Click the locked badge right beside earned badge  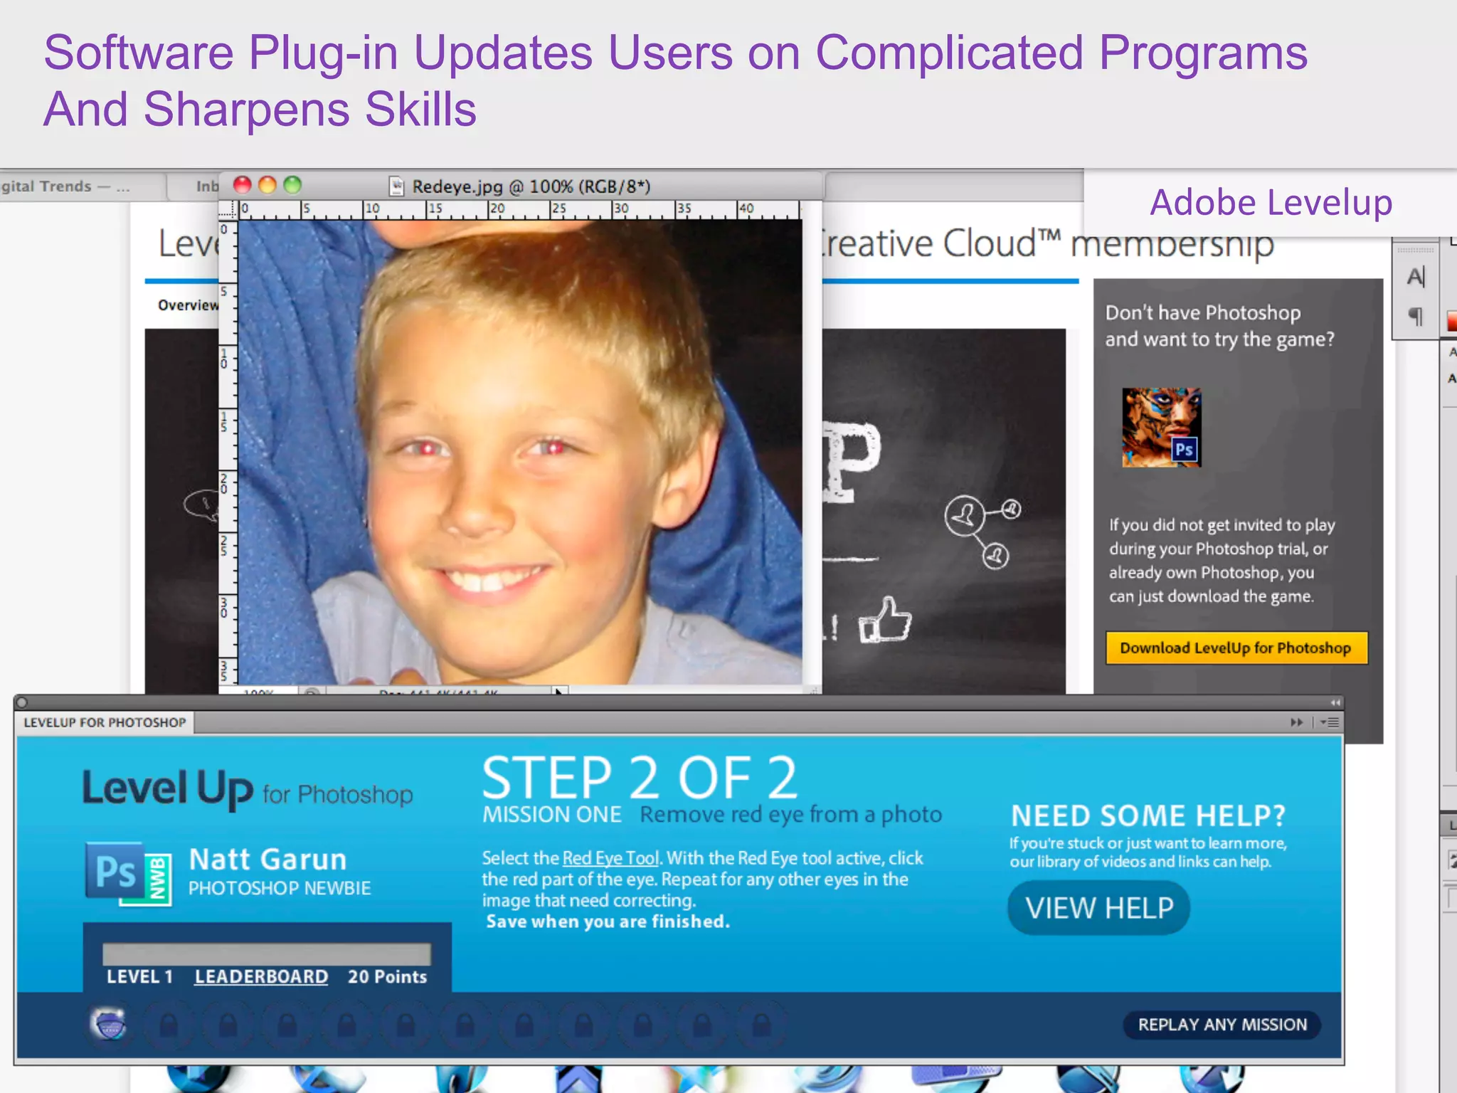click(x=168, y=1025)
